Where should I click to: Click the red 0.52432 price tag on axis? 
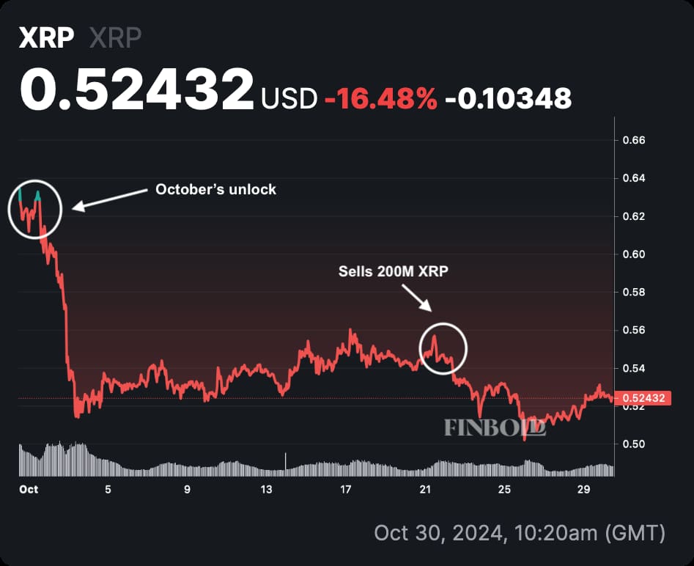(x=643, y=397)
